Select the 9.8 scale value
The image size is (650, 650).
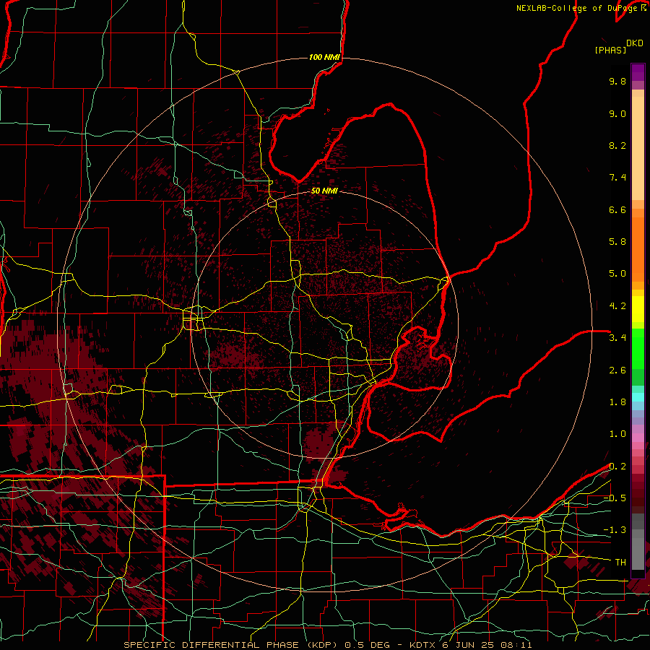(x=617, y=81)
